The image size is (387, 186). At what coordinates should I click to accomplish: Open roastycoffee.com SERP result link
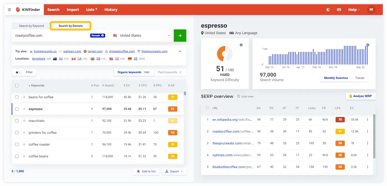pyautogui.click(x=233, y=131)
